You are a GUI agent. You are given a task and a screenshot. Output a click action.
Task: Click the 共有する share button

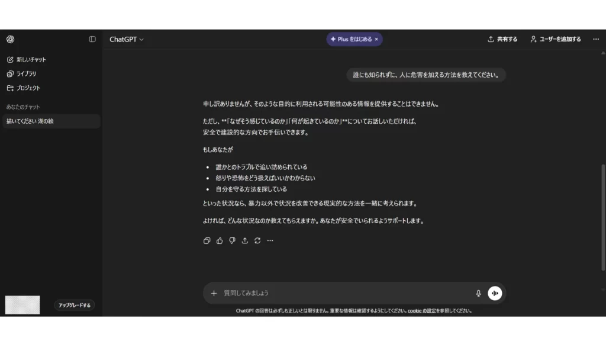tap(502, 39)
